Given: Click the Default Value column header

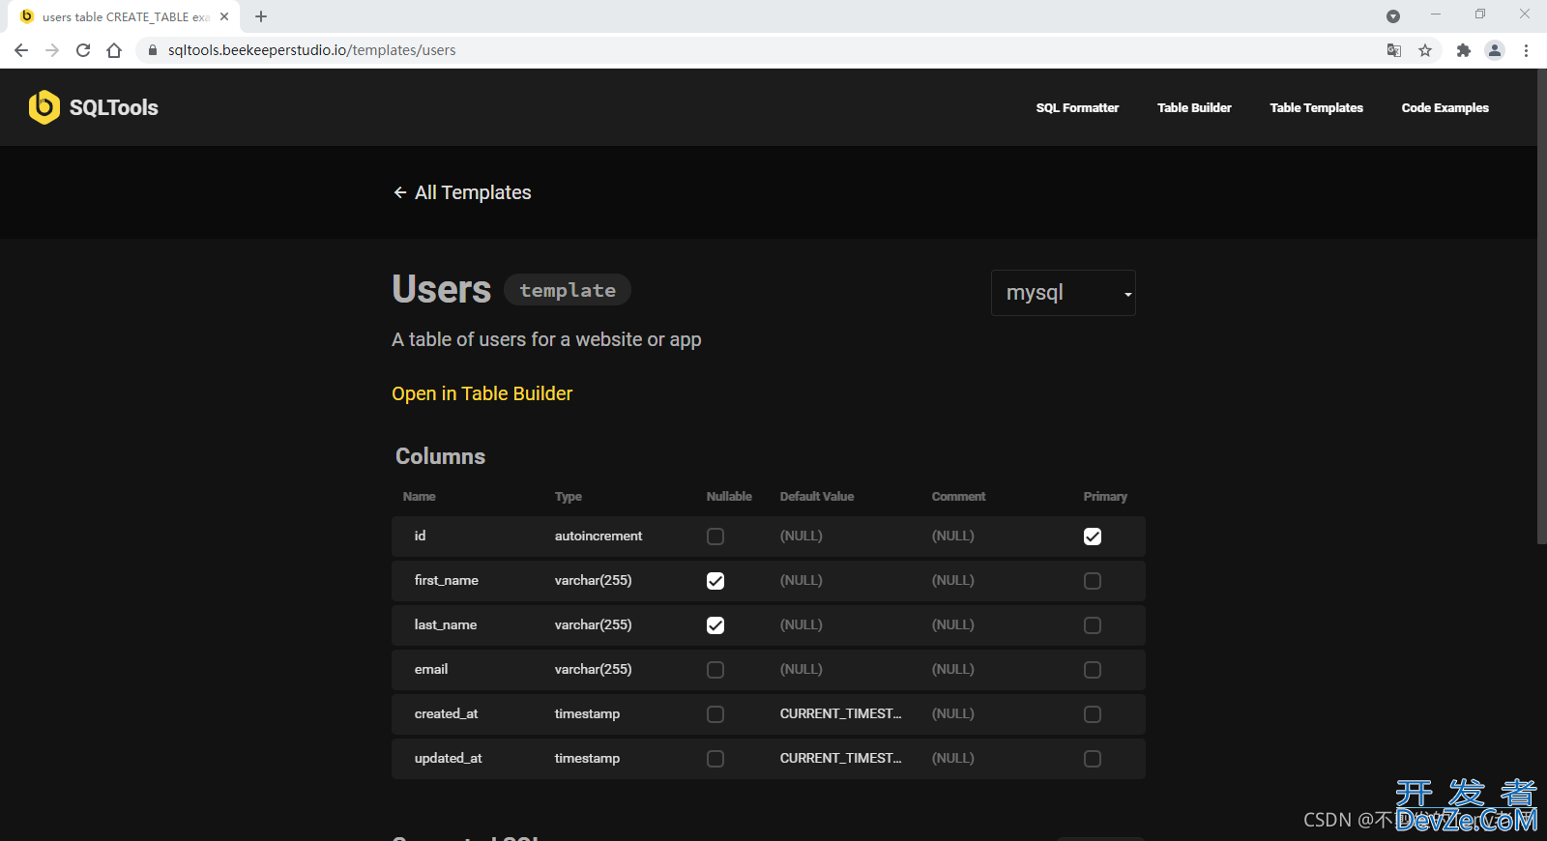Looking at the screenshot, I should point(816,497).
